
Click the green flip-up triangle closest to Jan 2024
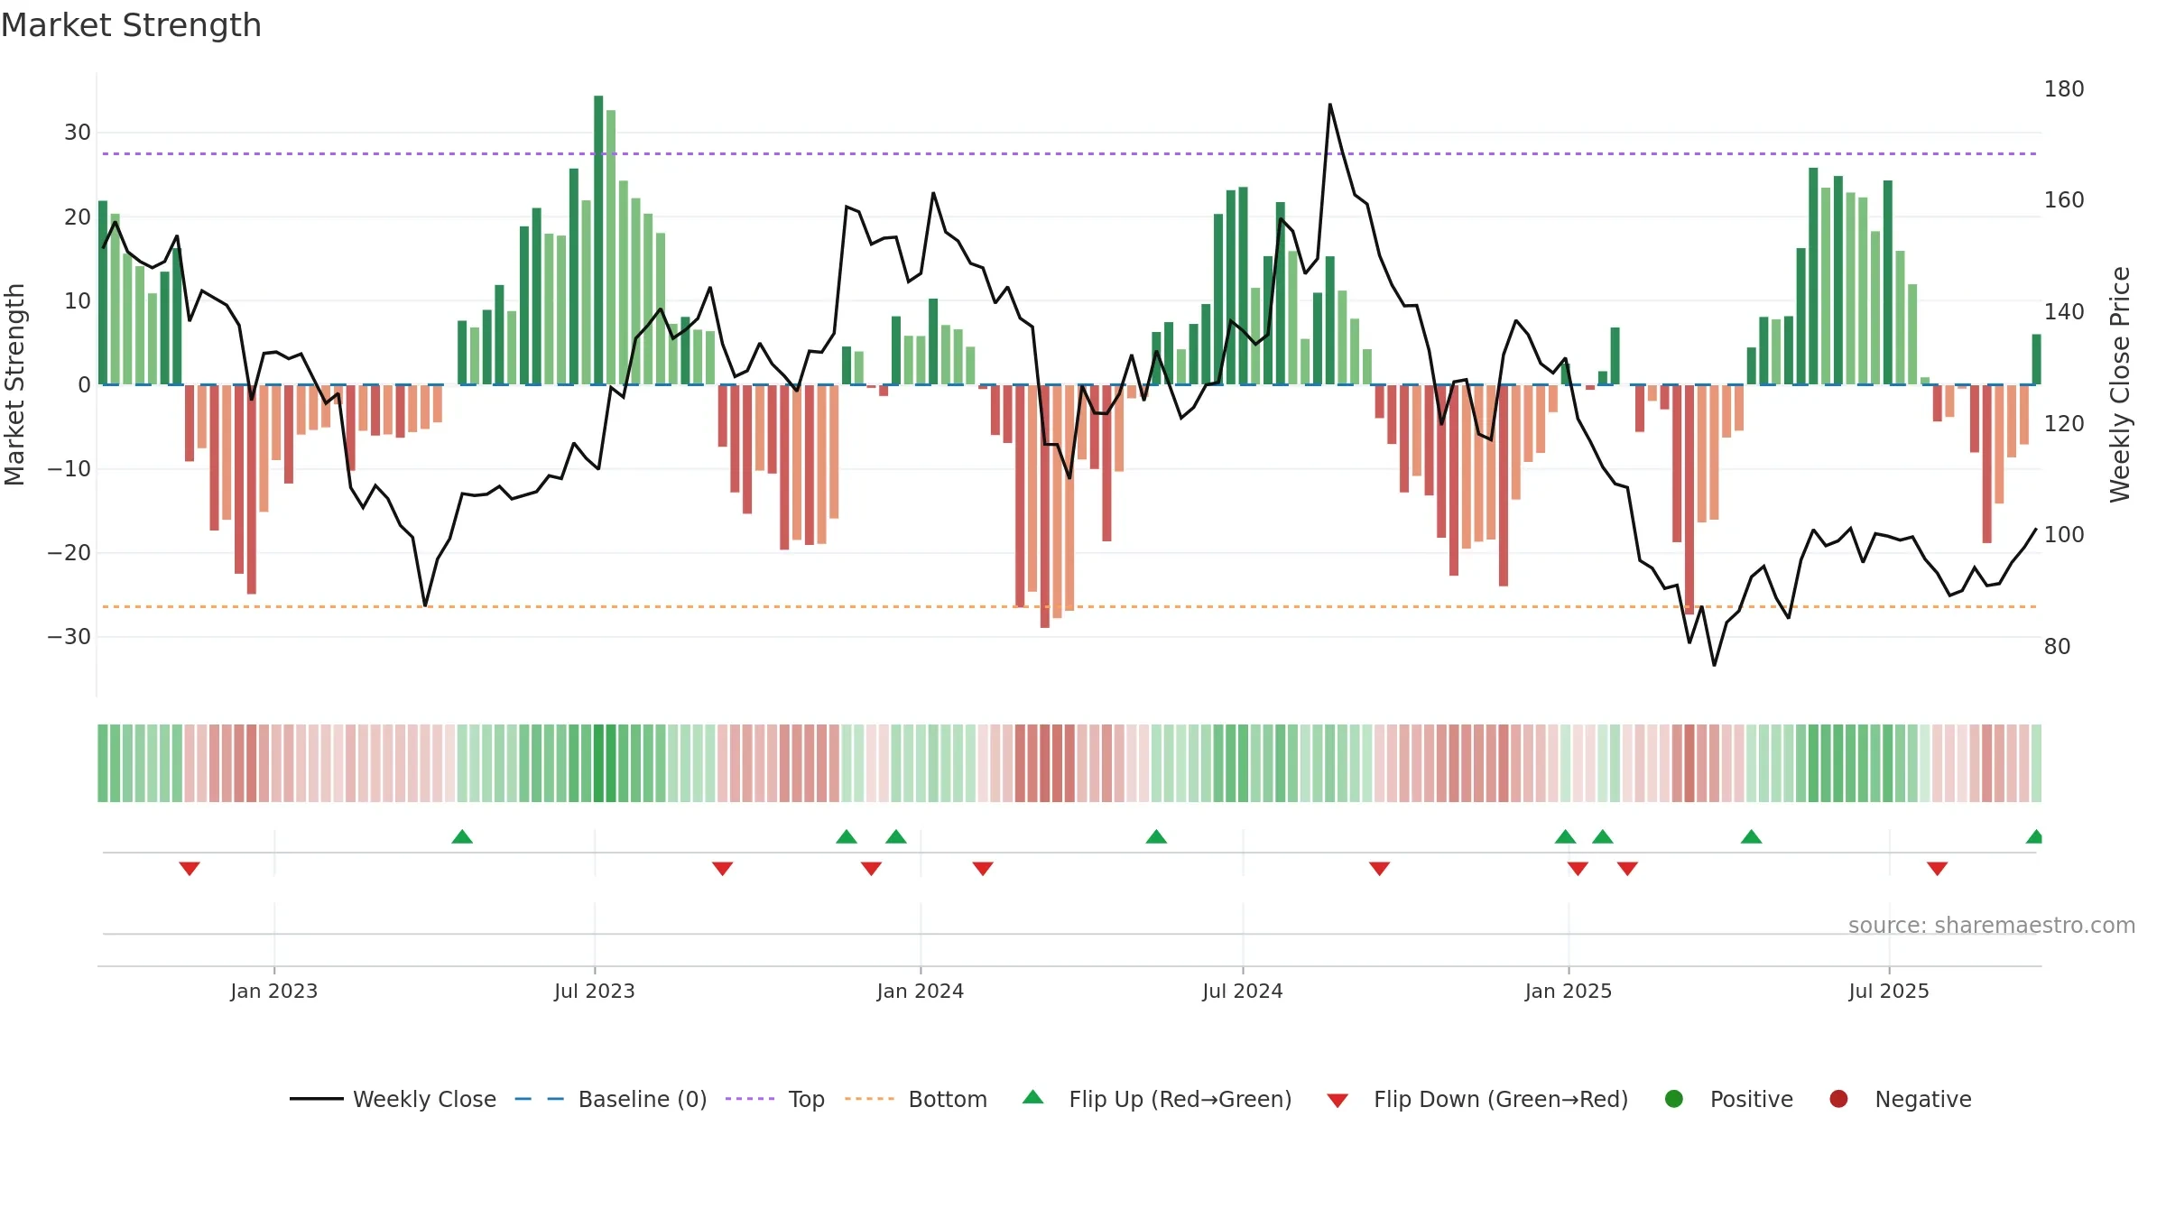coord(896,836)
